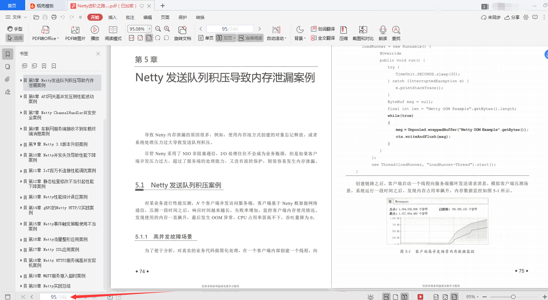Convert PDF to image (PDF转图片)
This screenshot has width=548, height=300.
point(75,33)
